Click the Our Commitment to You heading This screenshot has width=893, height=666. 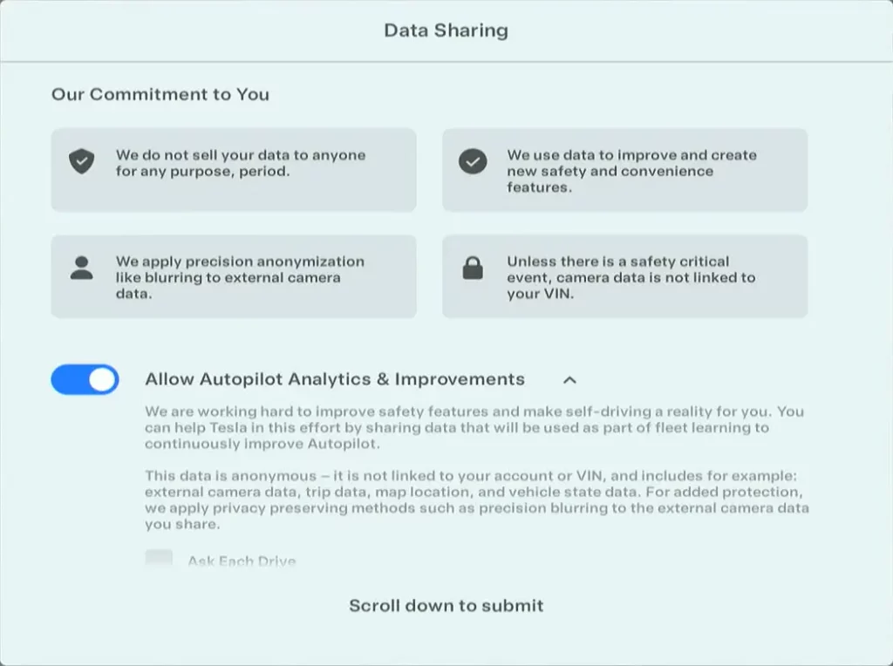pyautogui.click(x=160, y=94)
